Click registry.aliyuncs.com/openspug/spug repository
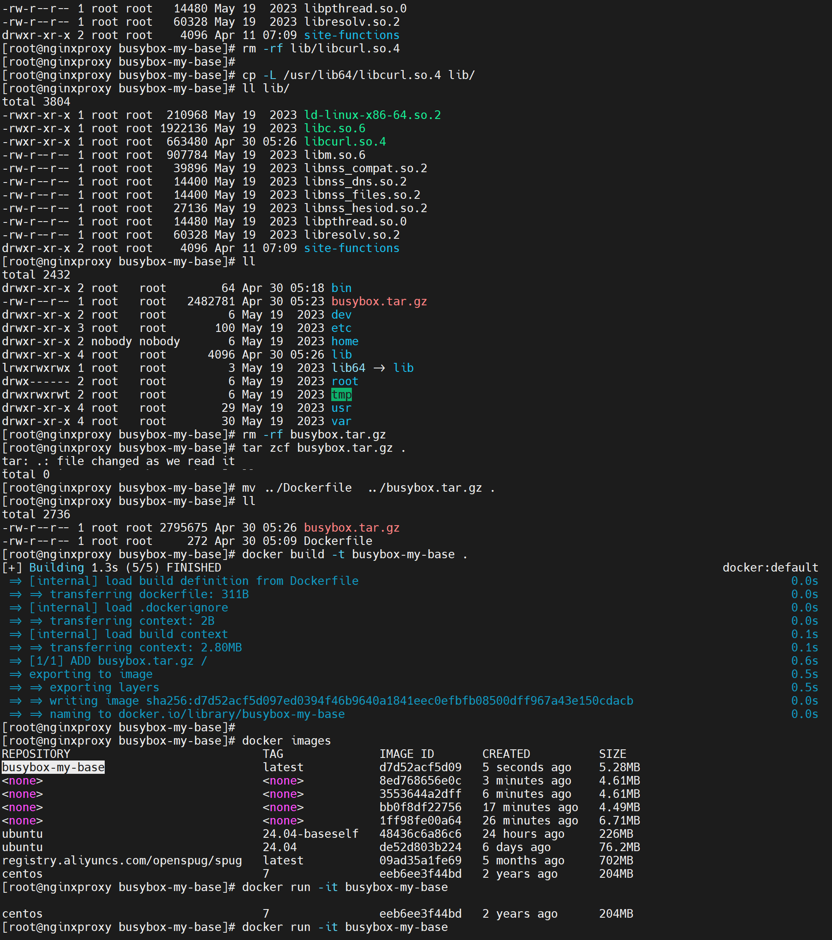The image size is (832, 940). (x=122, y=861)
